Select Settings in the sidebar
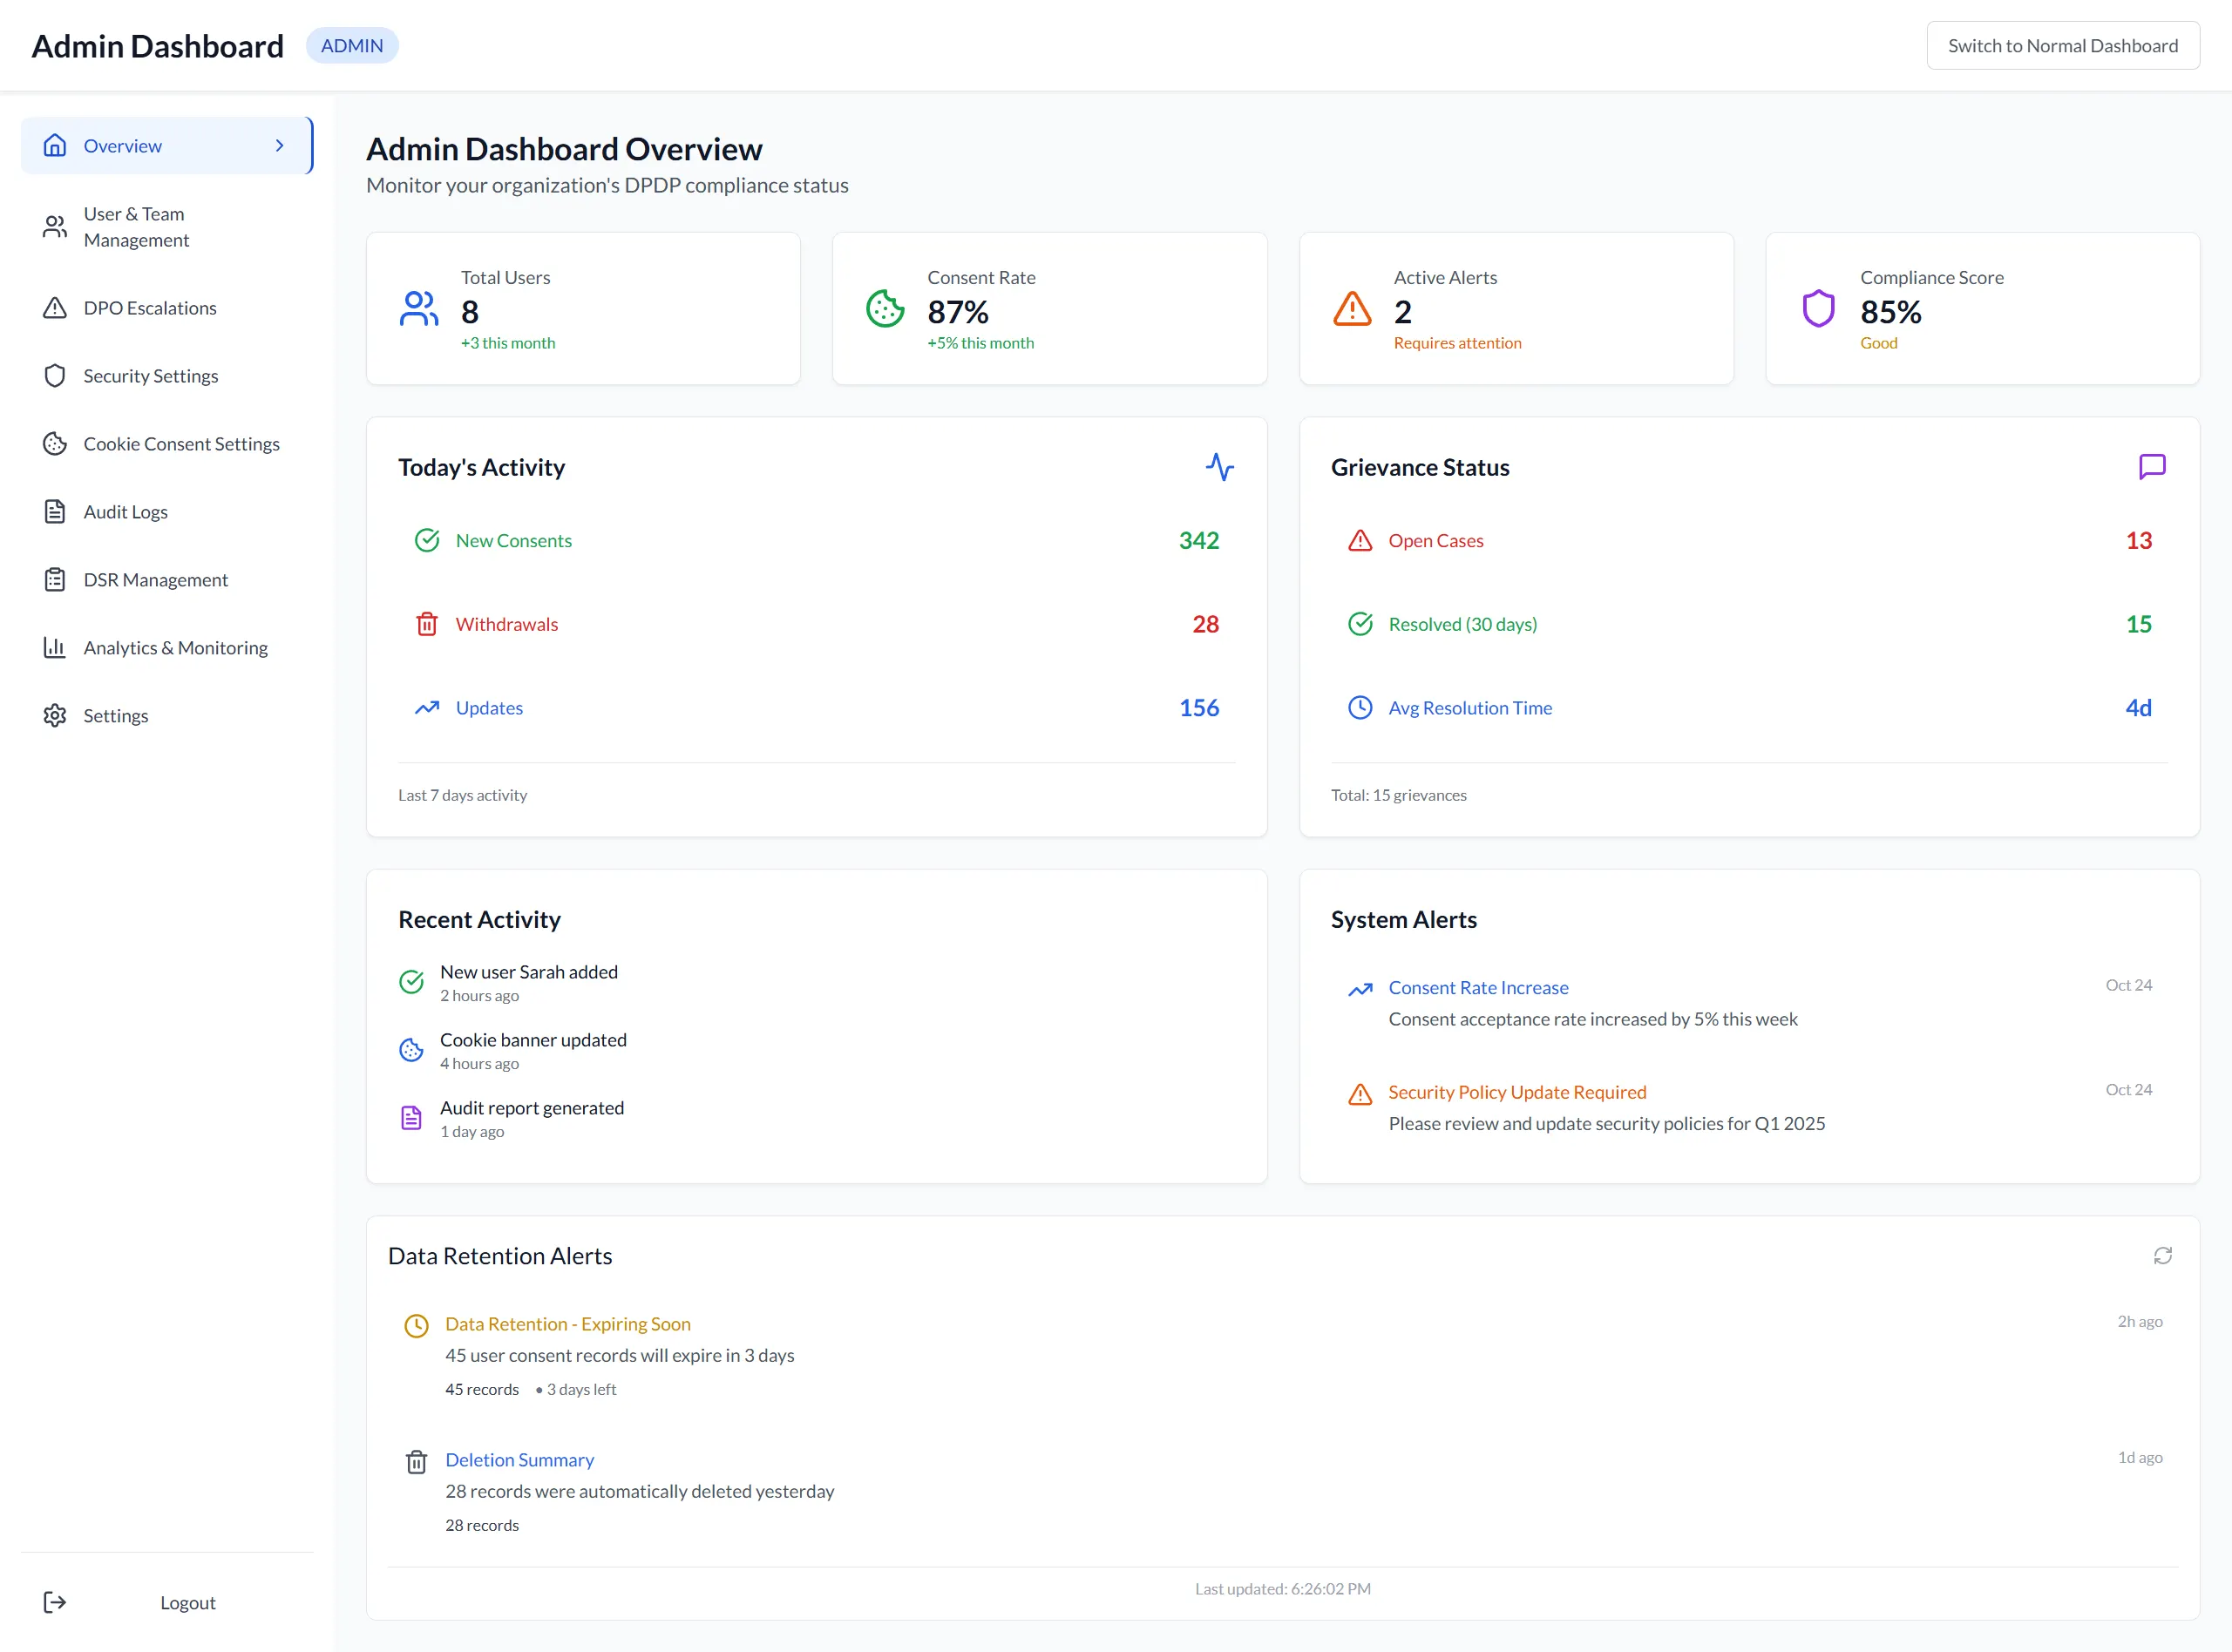2232x1652 pixels. pyautogui.click(x=116, y=715)
